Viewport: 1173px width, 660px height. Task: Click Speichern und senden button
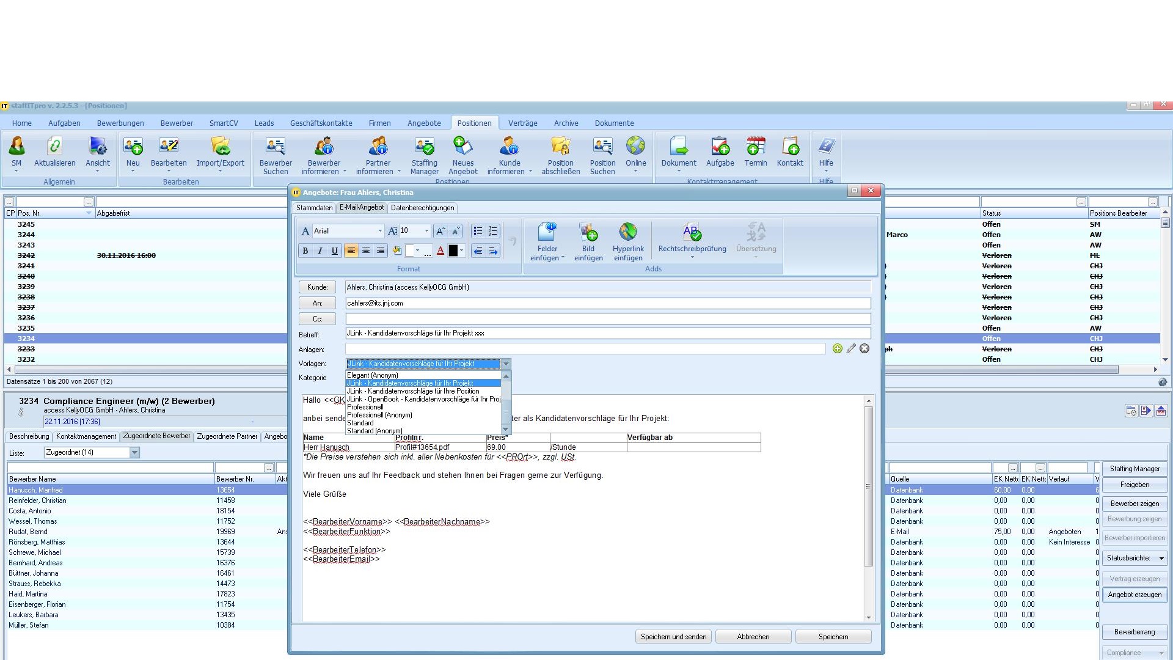pos(673,637)
